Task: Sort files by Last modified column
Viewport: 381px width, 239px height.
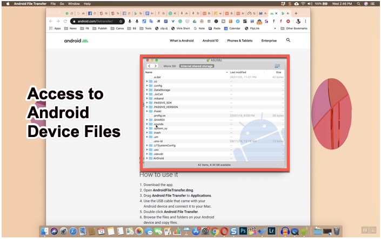Action: 238,72
